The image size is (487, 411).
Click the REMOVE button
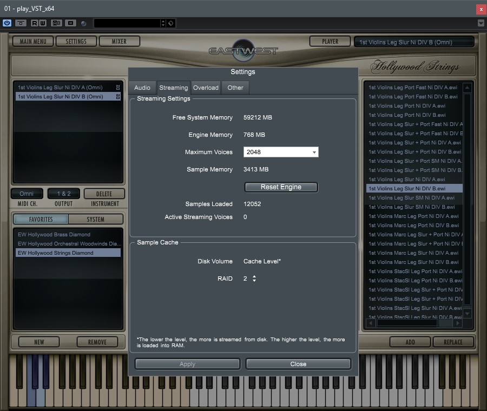tap(97, 342)
